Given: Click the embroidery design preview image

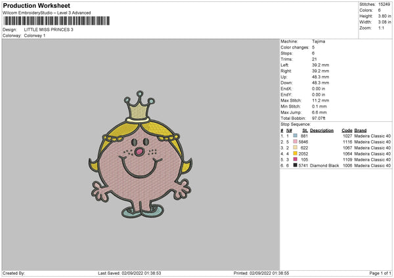Looking at the screenshot, I should coord(141,154).
